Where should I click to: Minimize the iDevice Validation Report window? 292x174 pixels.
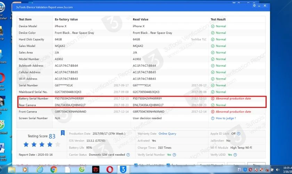click(x=259, y=6)
